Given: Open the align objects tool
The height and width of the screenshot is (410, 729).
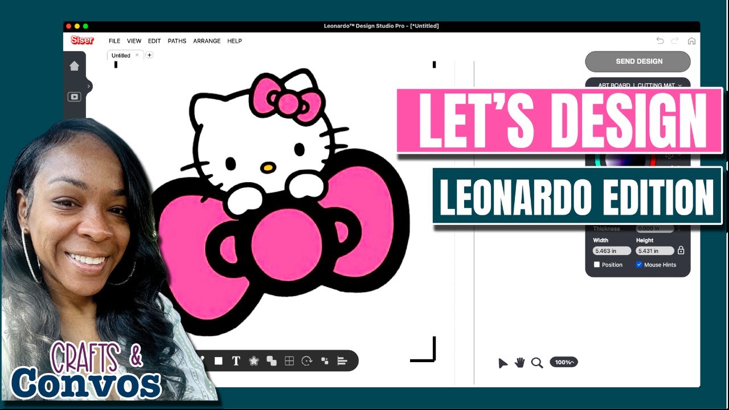Looking at the screenshot, I should pos(342,360).
